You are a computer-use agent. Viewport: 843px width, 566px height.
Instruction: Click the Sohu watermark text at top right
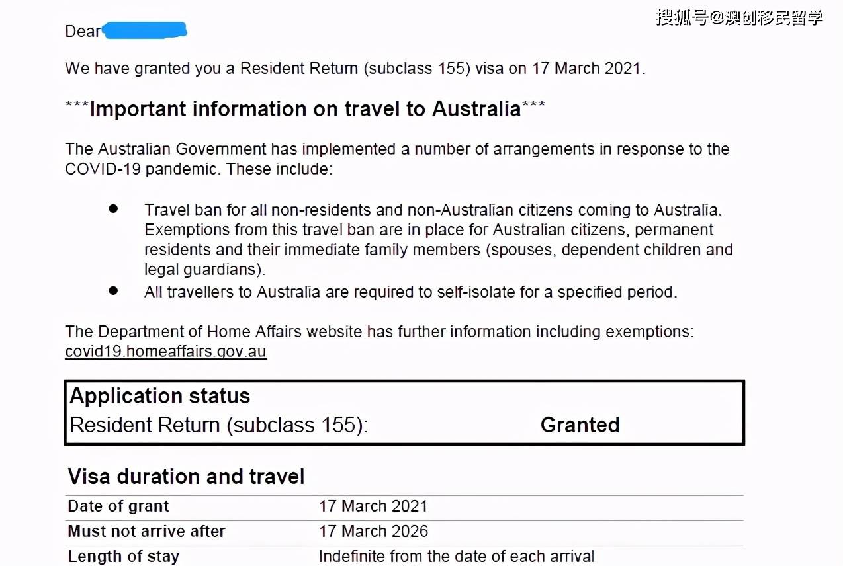(739, 17)
